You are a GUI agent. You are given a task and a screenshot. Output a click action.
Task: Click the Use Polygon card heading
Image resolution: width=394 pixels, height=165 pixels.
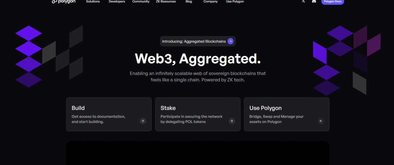pyautogui.click(x=265, y=108)
